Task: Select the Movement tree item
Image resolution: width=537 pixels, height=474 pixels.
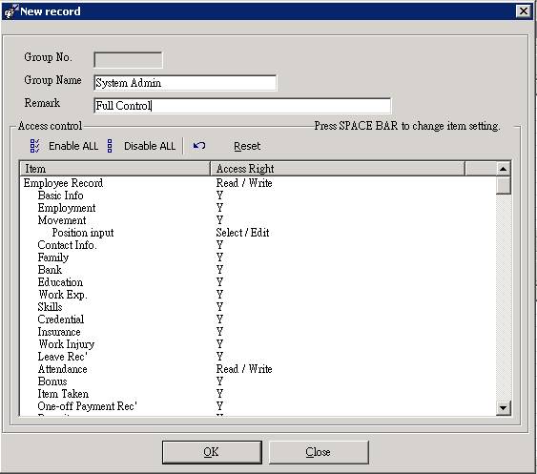Action: coord(62,220)
